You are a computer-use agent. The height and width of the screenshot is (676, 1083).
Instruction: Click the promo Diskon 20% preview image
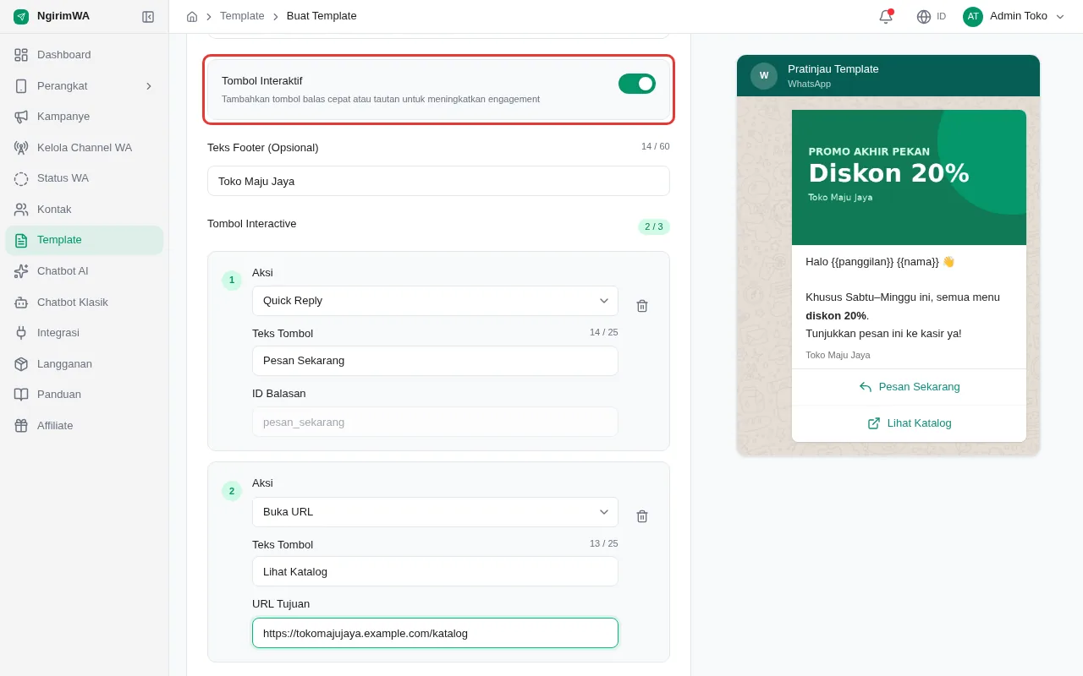pos(909,177)
